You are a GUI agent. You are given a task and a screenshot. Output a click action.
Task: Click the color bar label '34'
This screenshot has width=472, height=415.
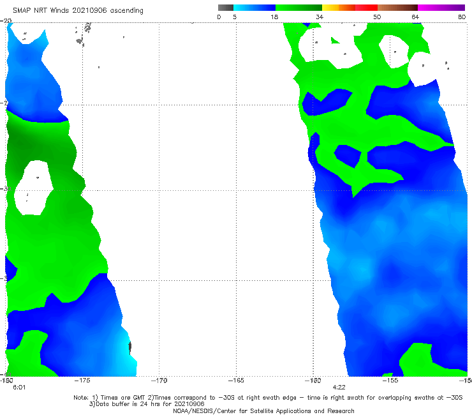coord(320,17)
